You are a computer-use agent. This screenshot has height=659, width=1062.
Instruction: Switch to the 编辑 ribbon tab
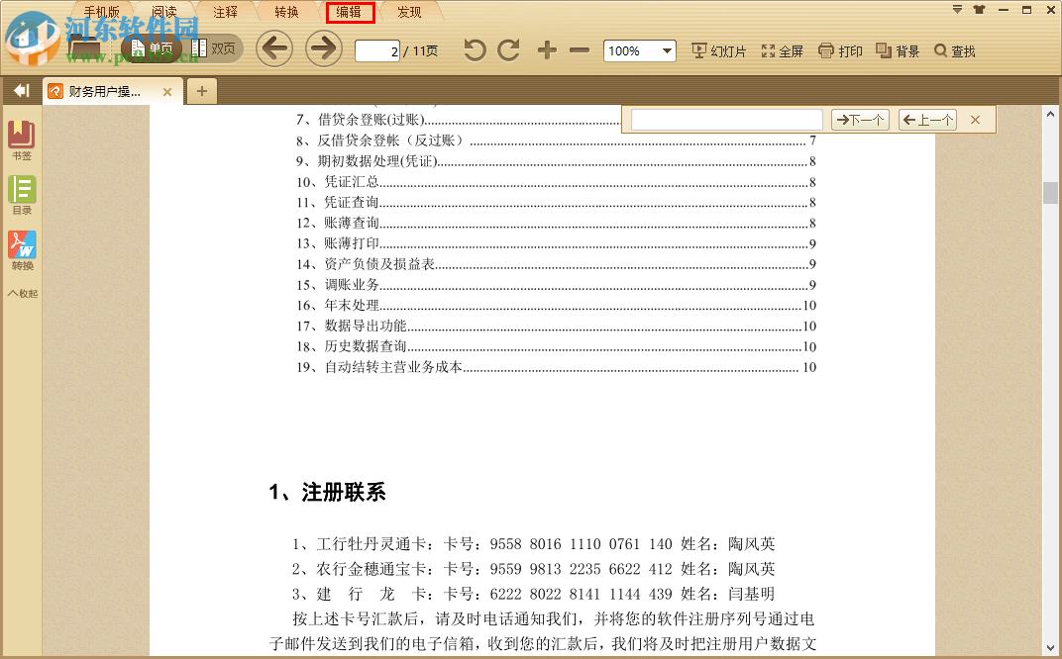(x=349, y=12)
